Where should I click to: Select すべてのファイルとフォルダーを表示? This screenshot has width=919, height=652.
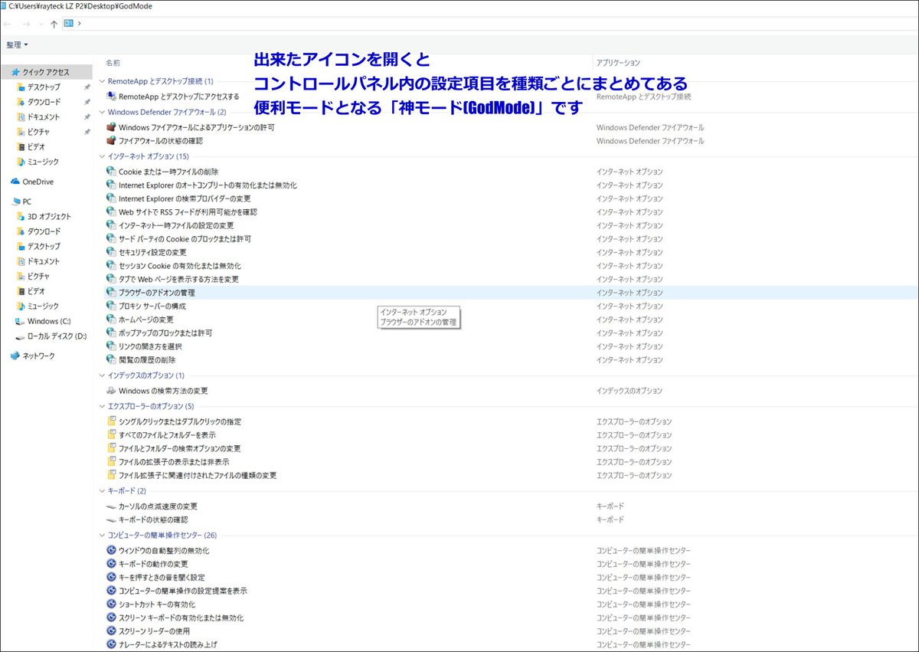pos(167,435)
